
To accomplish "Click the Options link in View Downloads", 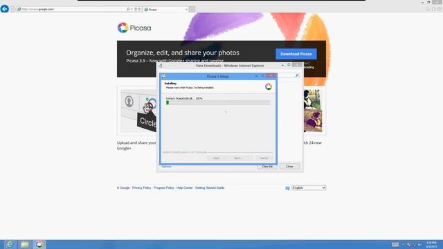I will 166,167.
